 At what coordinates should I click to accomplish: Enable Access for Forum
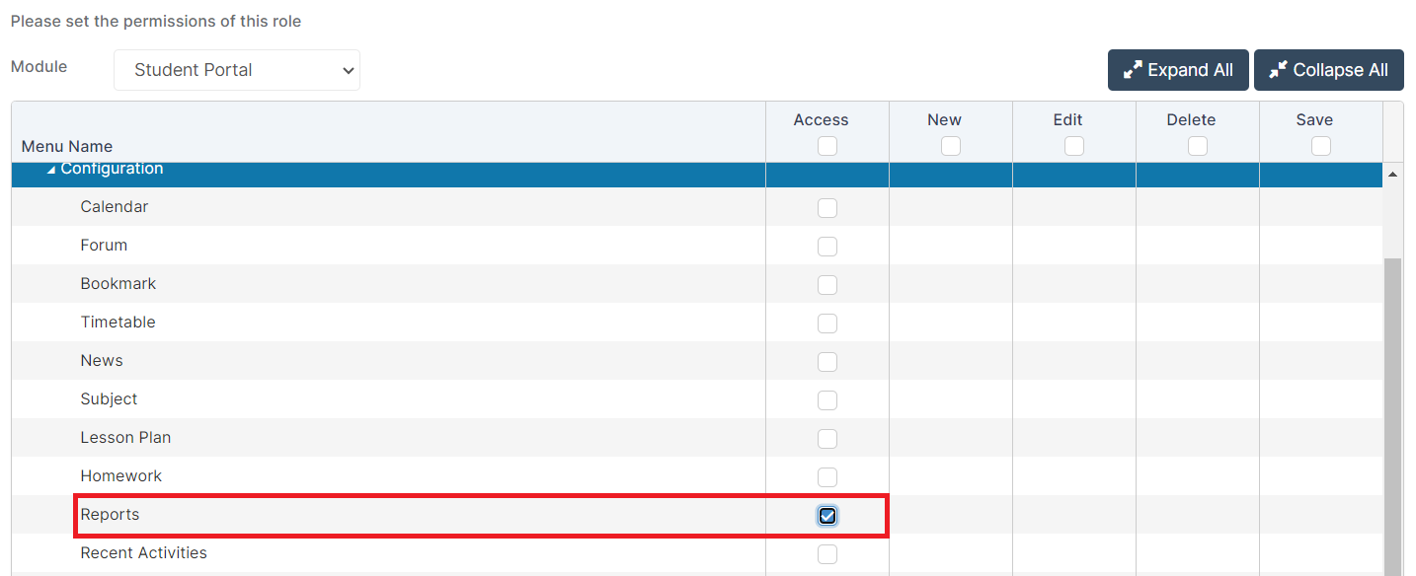(827, 247)
